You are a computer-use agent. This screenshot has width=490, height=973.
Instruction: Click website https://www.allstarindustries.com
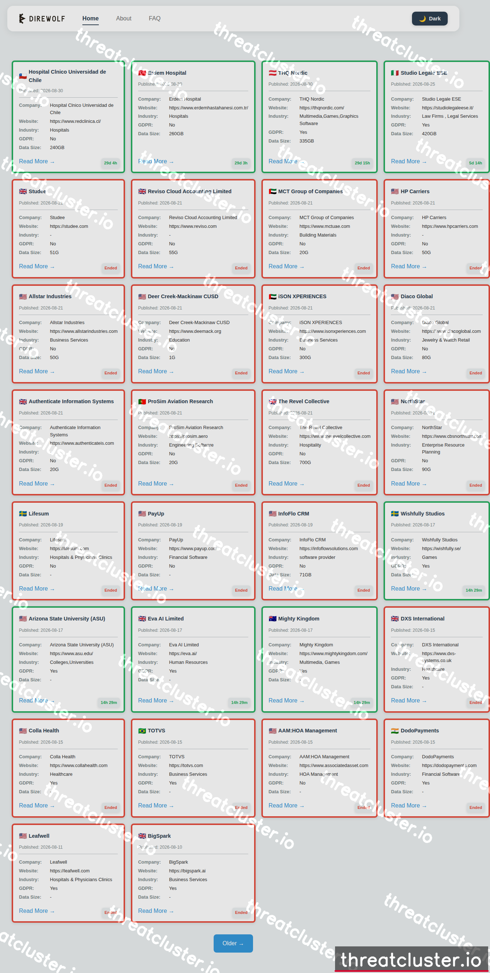(84, 331)
